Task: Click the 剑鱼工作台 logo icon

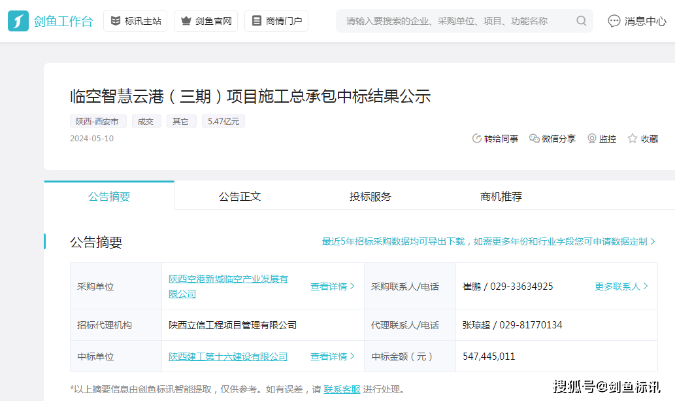Action: 18,21
